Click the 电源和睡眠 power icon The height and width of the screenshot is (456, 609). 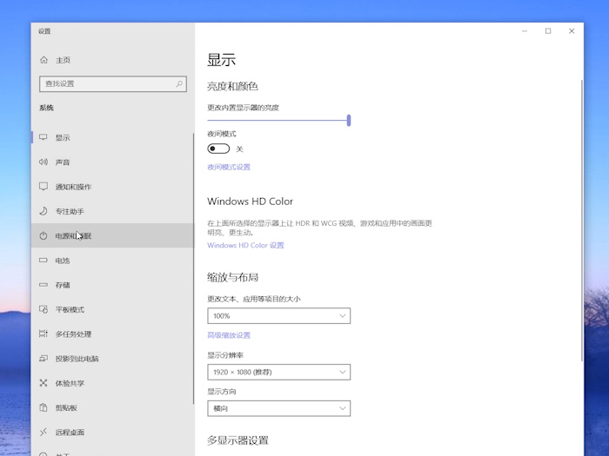pos(43,235)
